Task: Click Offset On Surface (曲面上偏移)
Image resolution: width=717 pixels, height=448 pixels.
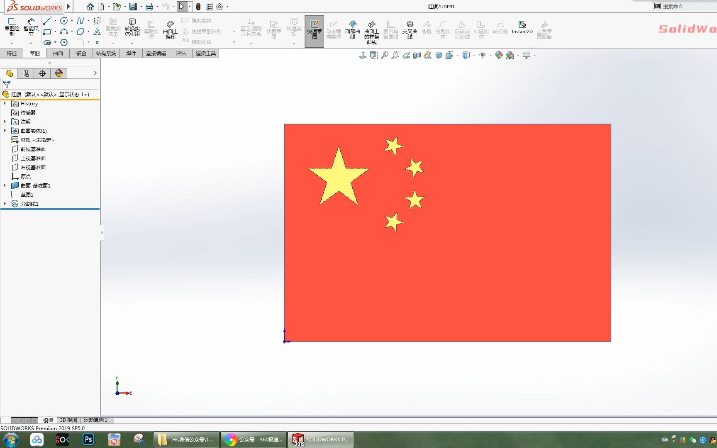Action: 170,29
